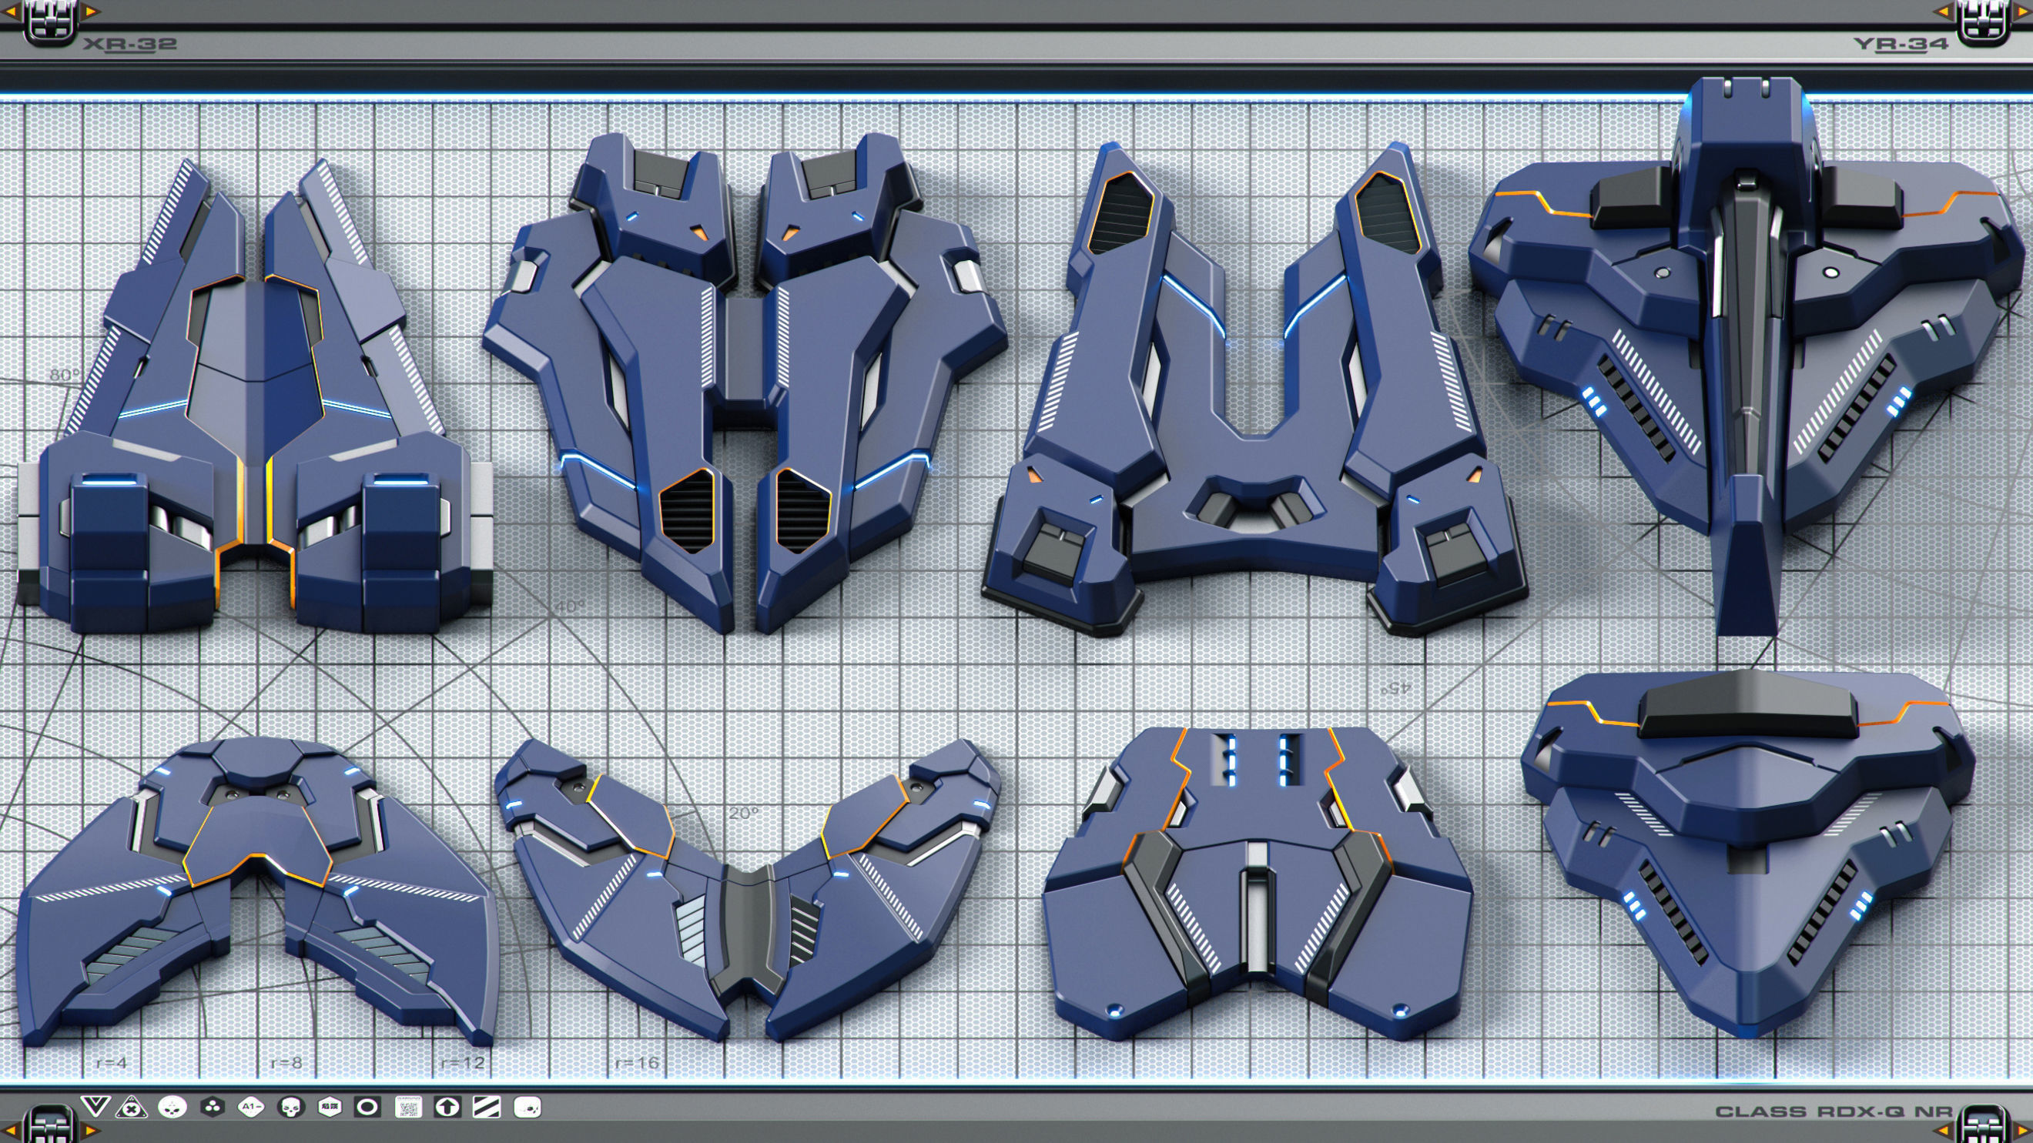The height and width of the screenshot is (1143, 2033).
Task: Select the square ring icon
Action: click(x=368, y=1108)
